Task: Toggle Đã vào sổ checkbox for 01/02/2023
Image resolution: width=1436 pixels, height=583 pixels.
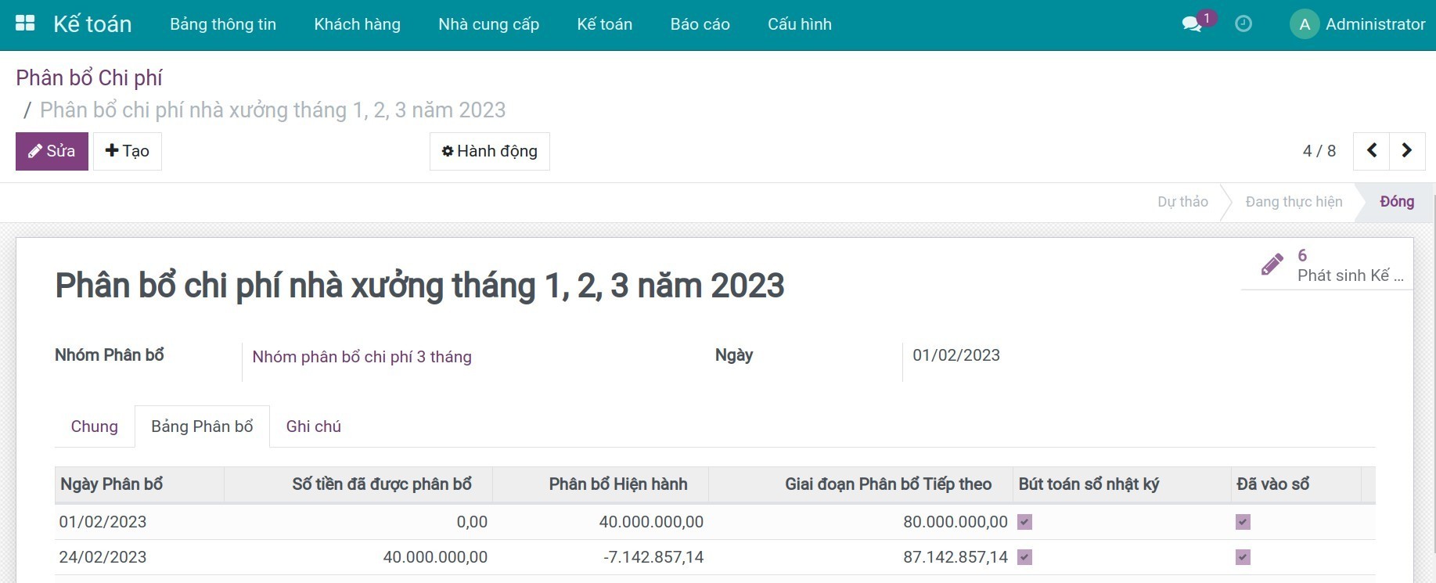Action: [x=1243, y=522]
